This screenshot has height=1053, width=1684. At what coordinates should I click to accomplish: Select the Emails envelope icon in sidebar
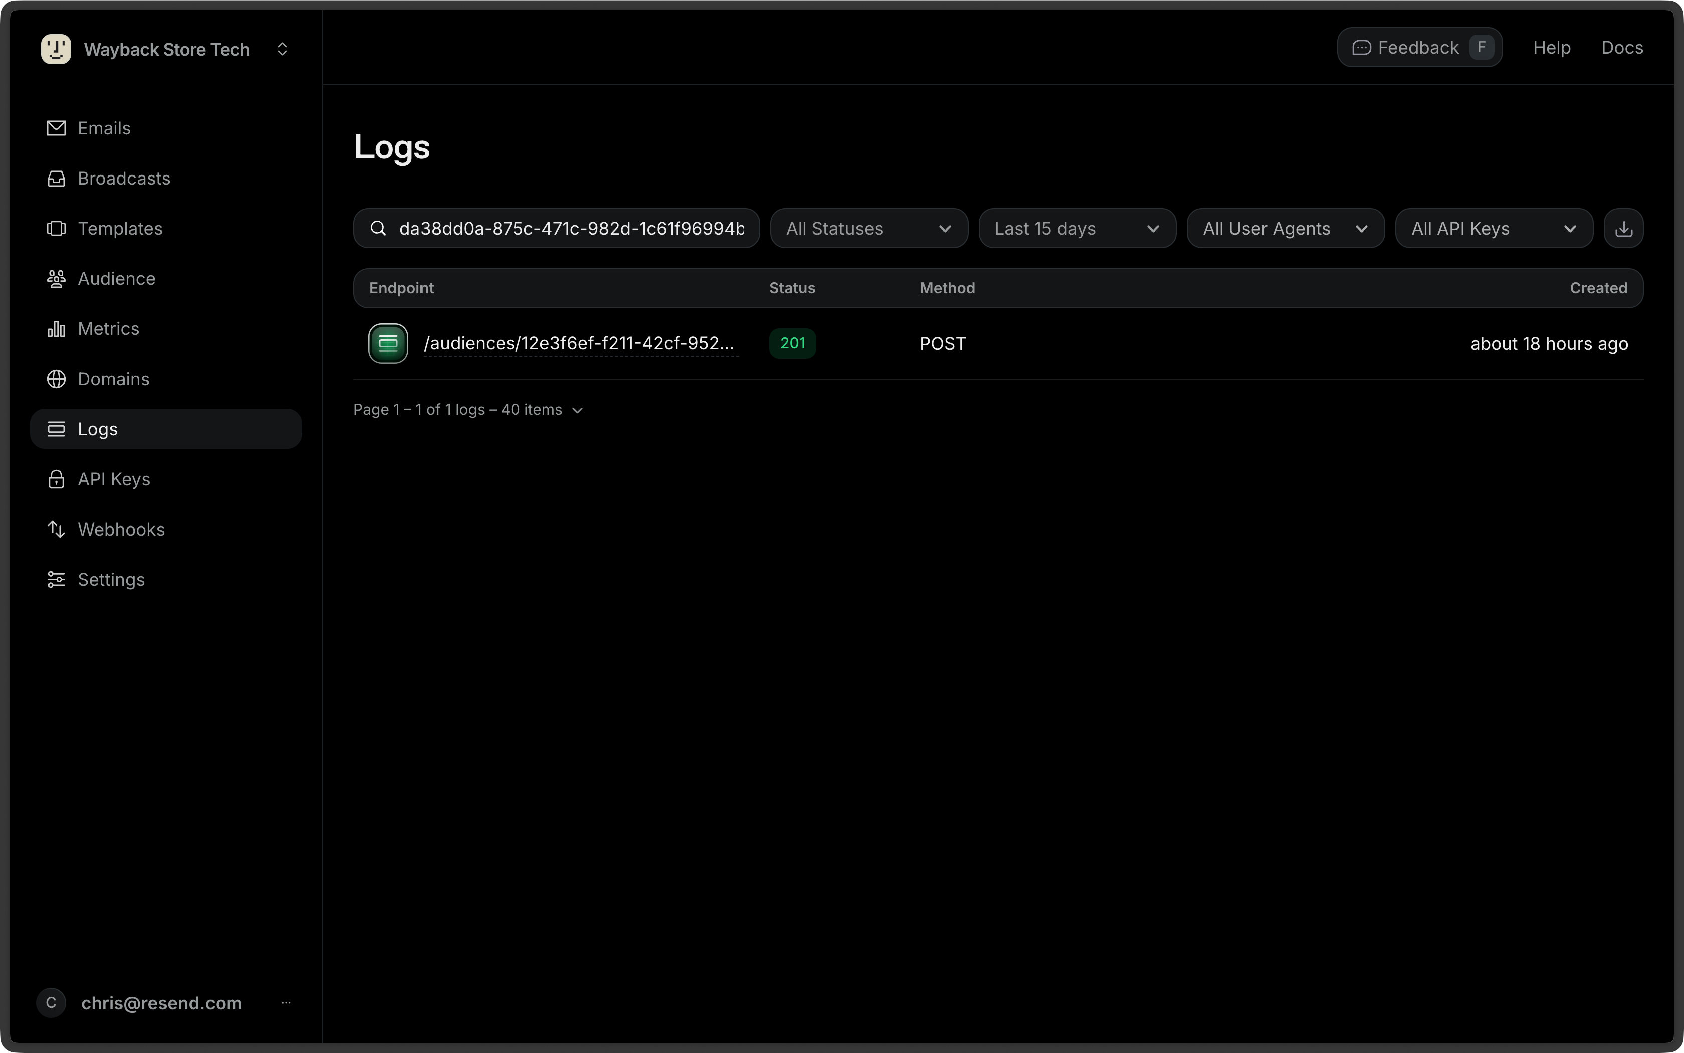[56, 127]
